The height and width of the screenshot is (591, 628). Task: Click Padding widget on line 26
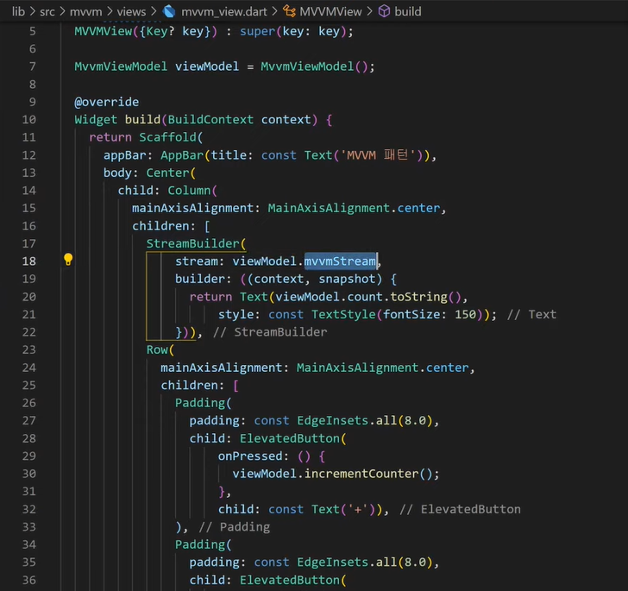200,403
